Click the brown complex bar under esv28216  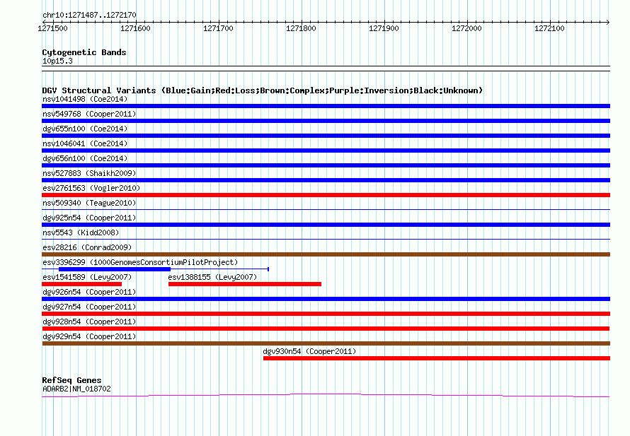pos(326,254)
